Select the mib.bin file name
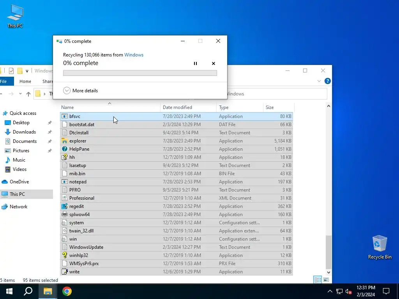The image size is (399, 299). pyautogui.click(x=77, y=174)
